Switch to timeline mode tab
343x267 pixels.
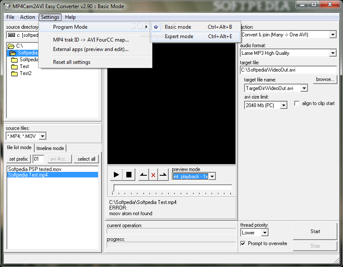pos(50,148)
